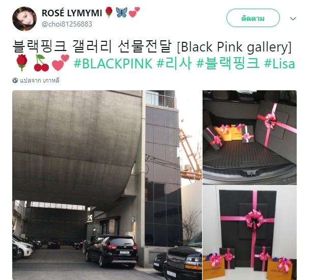Open the #리사 hashtag
This screenshot has width=313, height=280.
click(174, 63)
